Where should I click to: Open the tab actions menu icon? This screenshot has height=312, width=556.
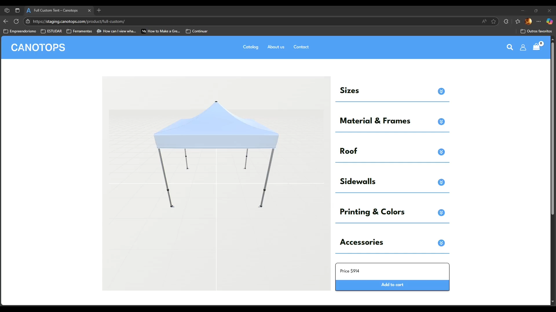(17, 10)
